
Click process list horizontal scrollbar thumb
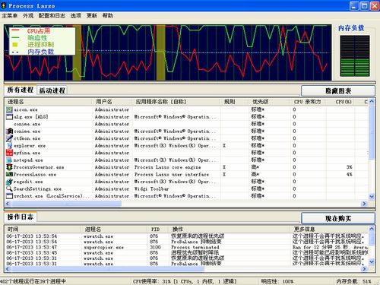pos(66,204)
